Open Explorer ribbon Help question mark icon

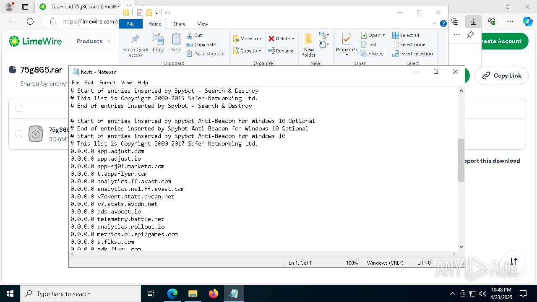pos(443,24)
